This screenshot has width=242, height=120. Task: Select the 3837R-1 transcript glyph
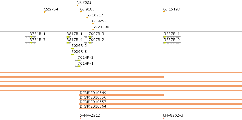tap(172, 37)
